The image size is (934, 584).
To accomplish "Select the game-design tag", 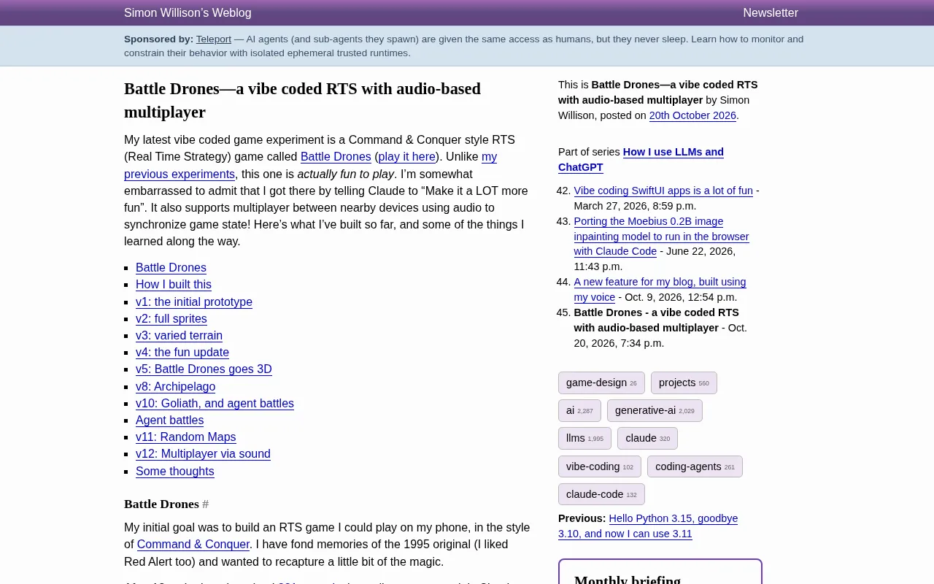I will pos(601,383).
